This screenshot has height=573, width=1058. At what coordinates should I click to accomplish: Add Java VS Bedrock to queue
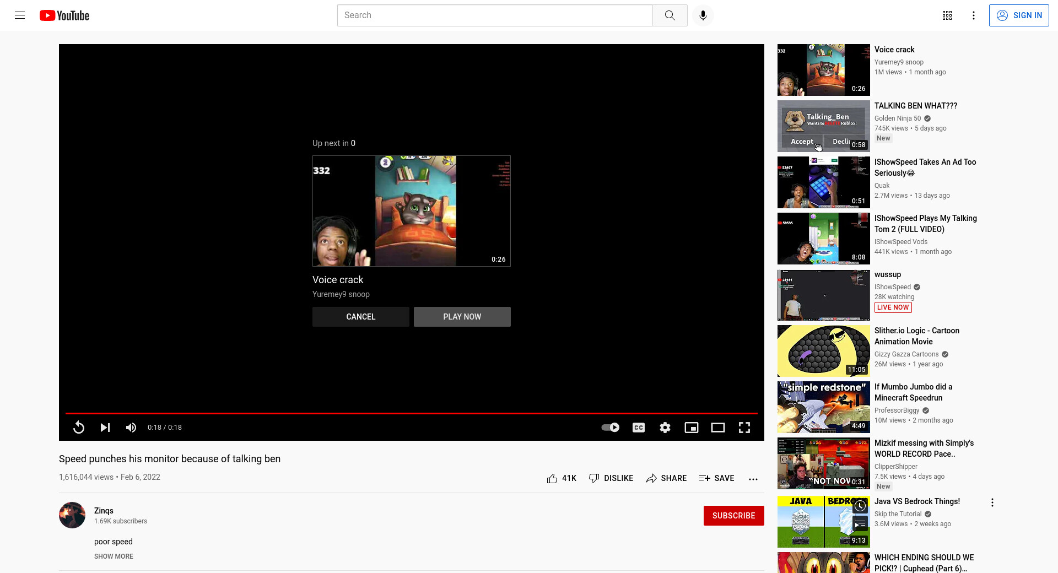tap(860, 523)
